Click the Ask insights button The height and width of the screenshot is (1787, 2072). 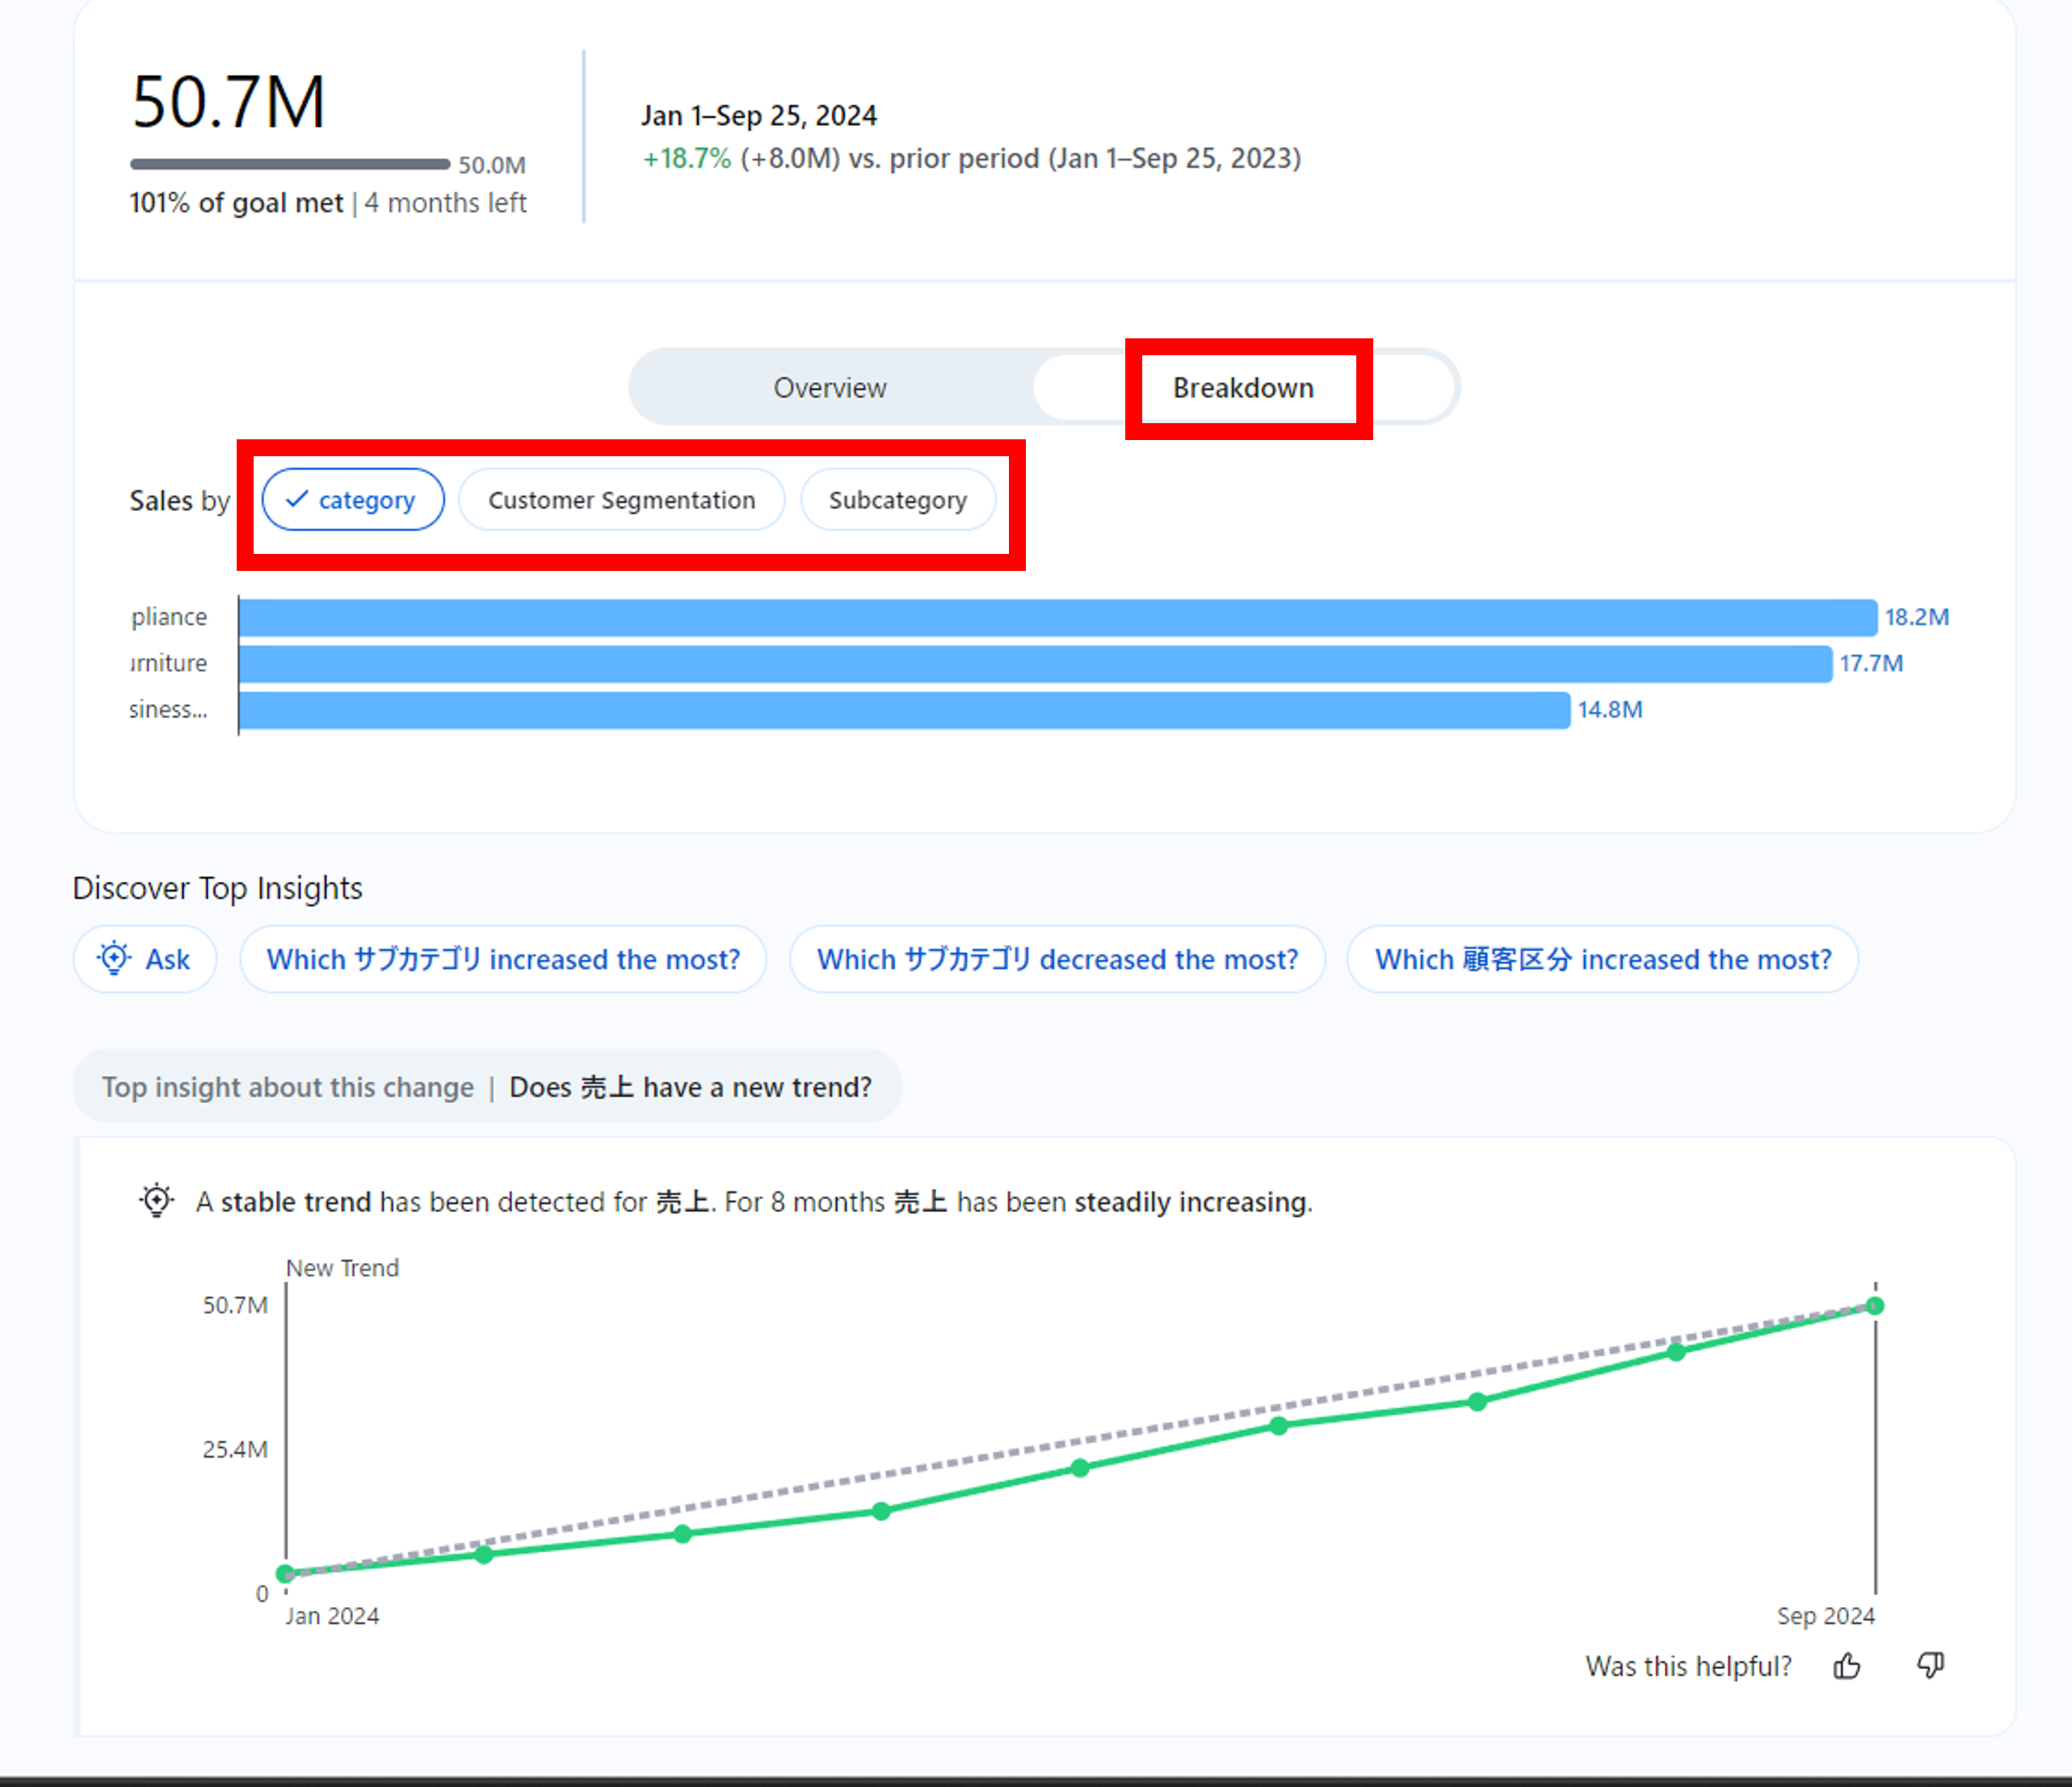(145, 959)
